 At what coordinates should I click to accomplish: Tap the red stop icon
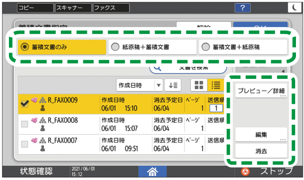(x=245, y=172)
